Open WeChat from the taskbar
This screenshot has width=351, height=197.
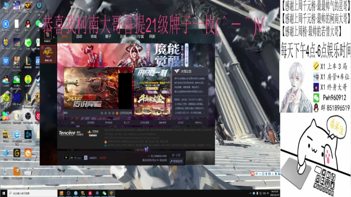pyautogui.click(x=104, y=193)
